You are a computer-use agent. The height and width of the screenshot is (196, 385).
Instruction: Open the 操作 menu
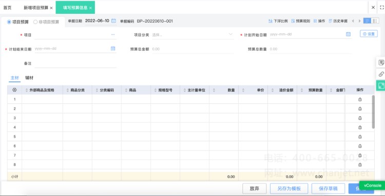click(319, 21)
